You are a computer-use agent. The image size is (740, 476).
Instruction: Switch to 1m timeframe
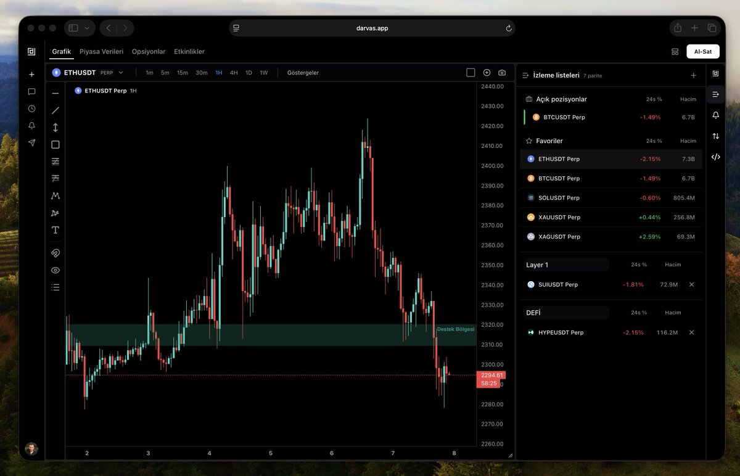149,73
